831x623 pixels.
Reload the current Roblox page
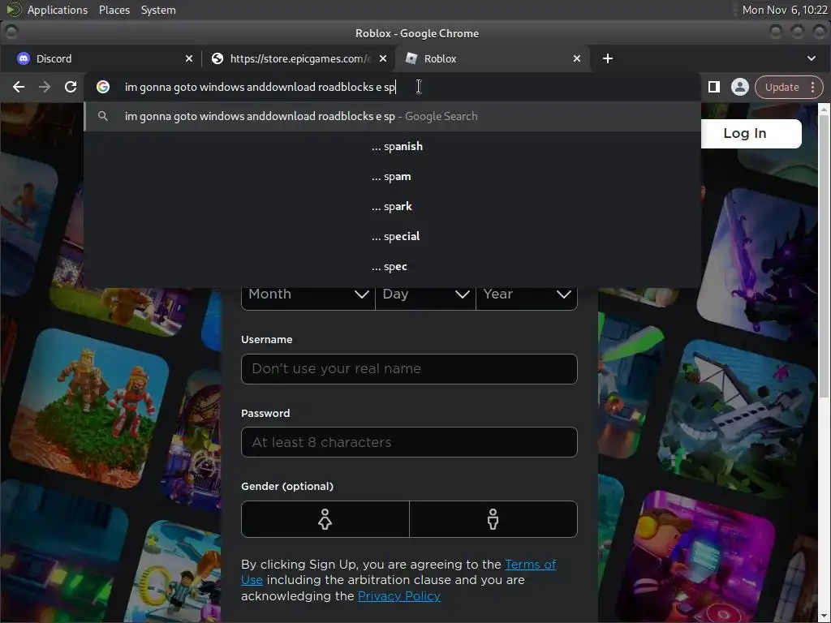71,87
